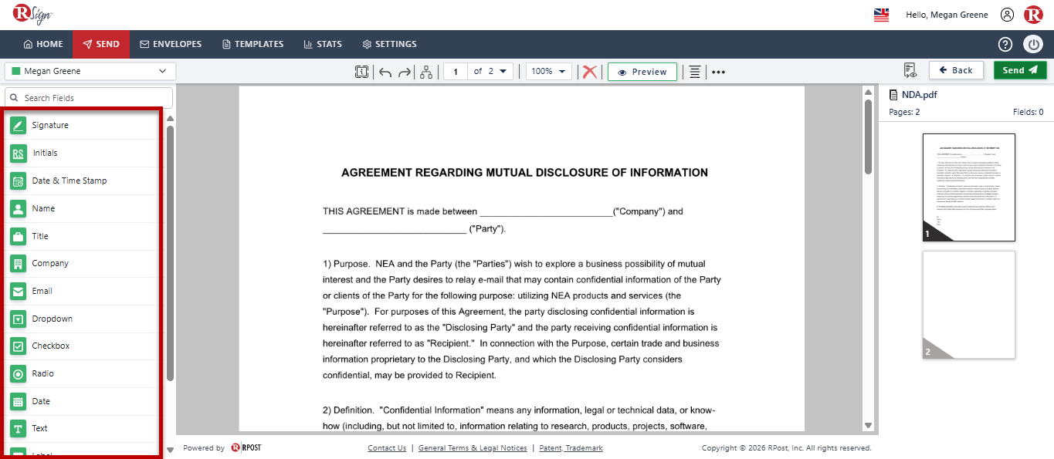Open the Contact Us link
Screen dimensions: 1054x459
pos(387,448)
